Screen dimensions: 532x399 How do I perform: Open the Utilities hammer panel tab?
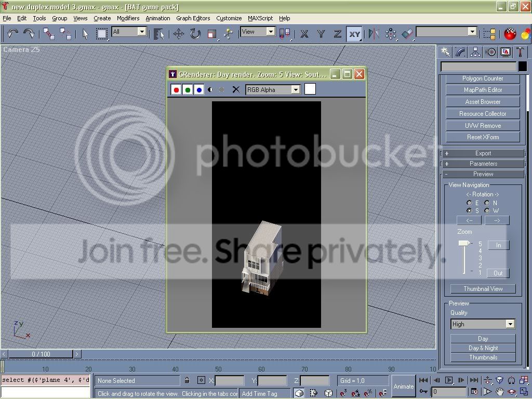click(520, 52)
